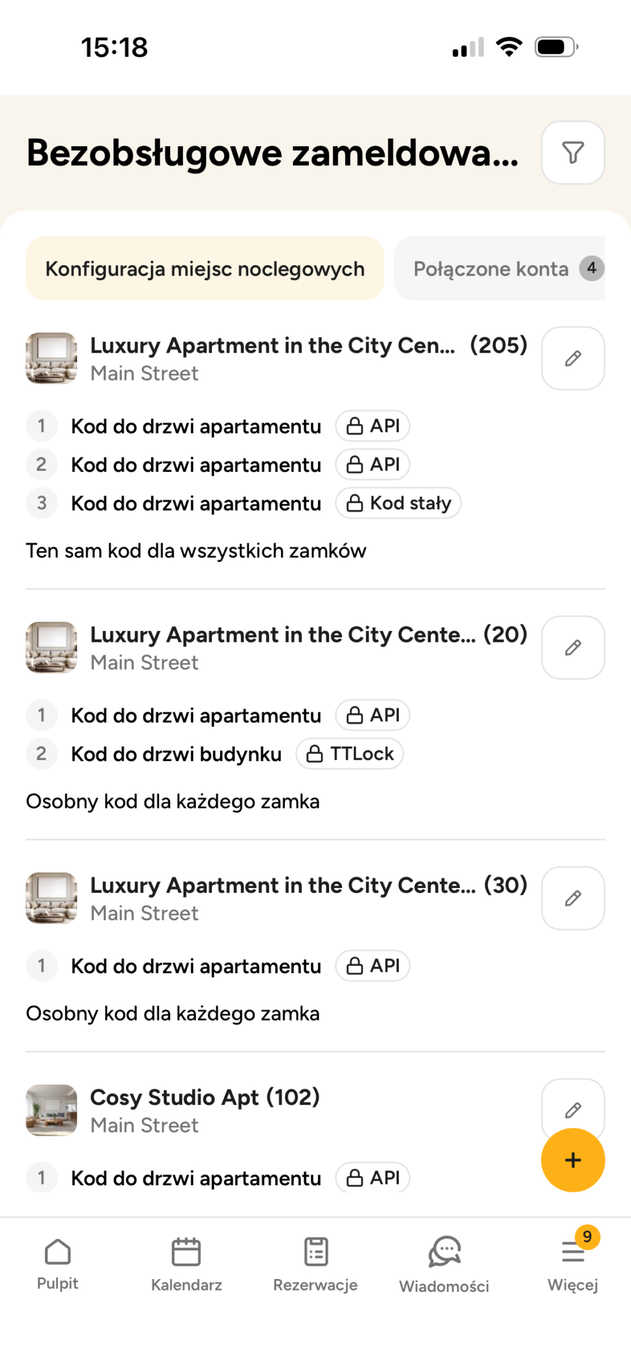Image resolution: width=631 pixels, height=1369 pixels.
Task: Edit Luxury Apartment (20) with pencil icon
Action: pyautogui.click(x=572, y=647)
